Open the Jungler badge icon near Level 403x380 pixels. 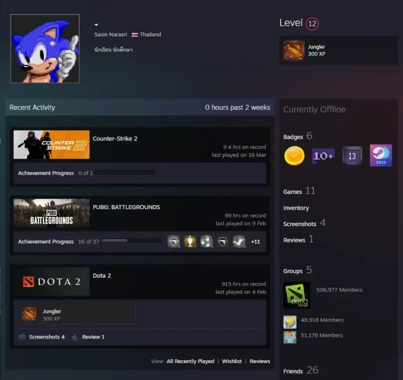coord(294,50)
